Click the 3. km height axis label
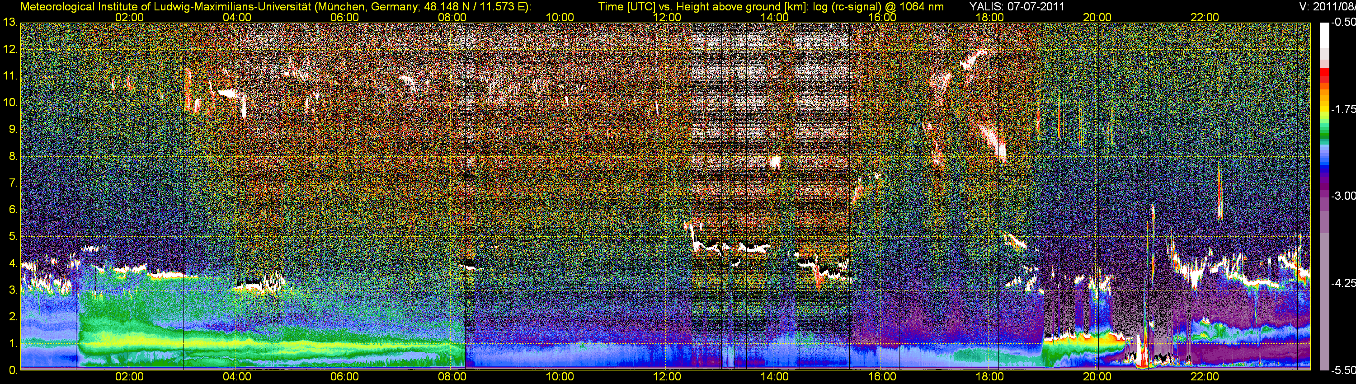1356x384 pixels. click(x=13, y=290)
